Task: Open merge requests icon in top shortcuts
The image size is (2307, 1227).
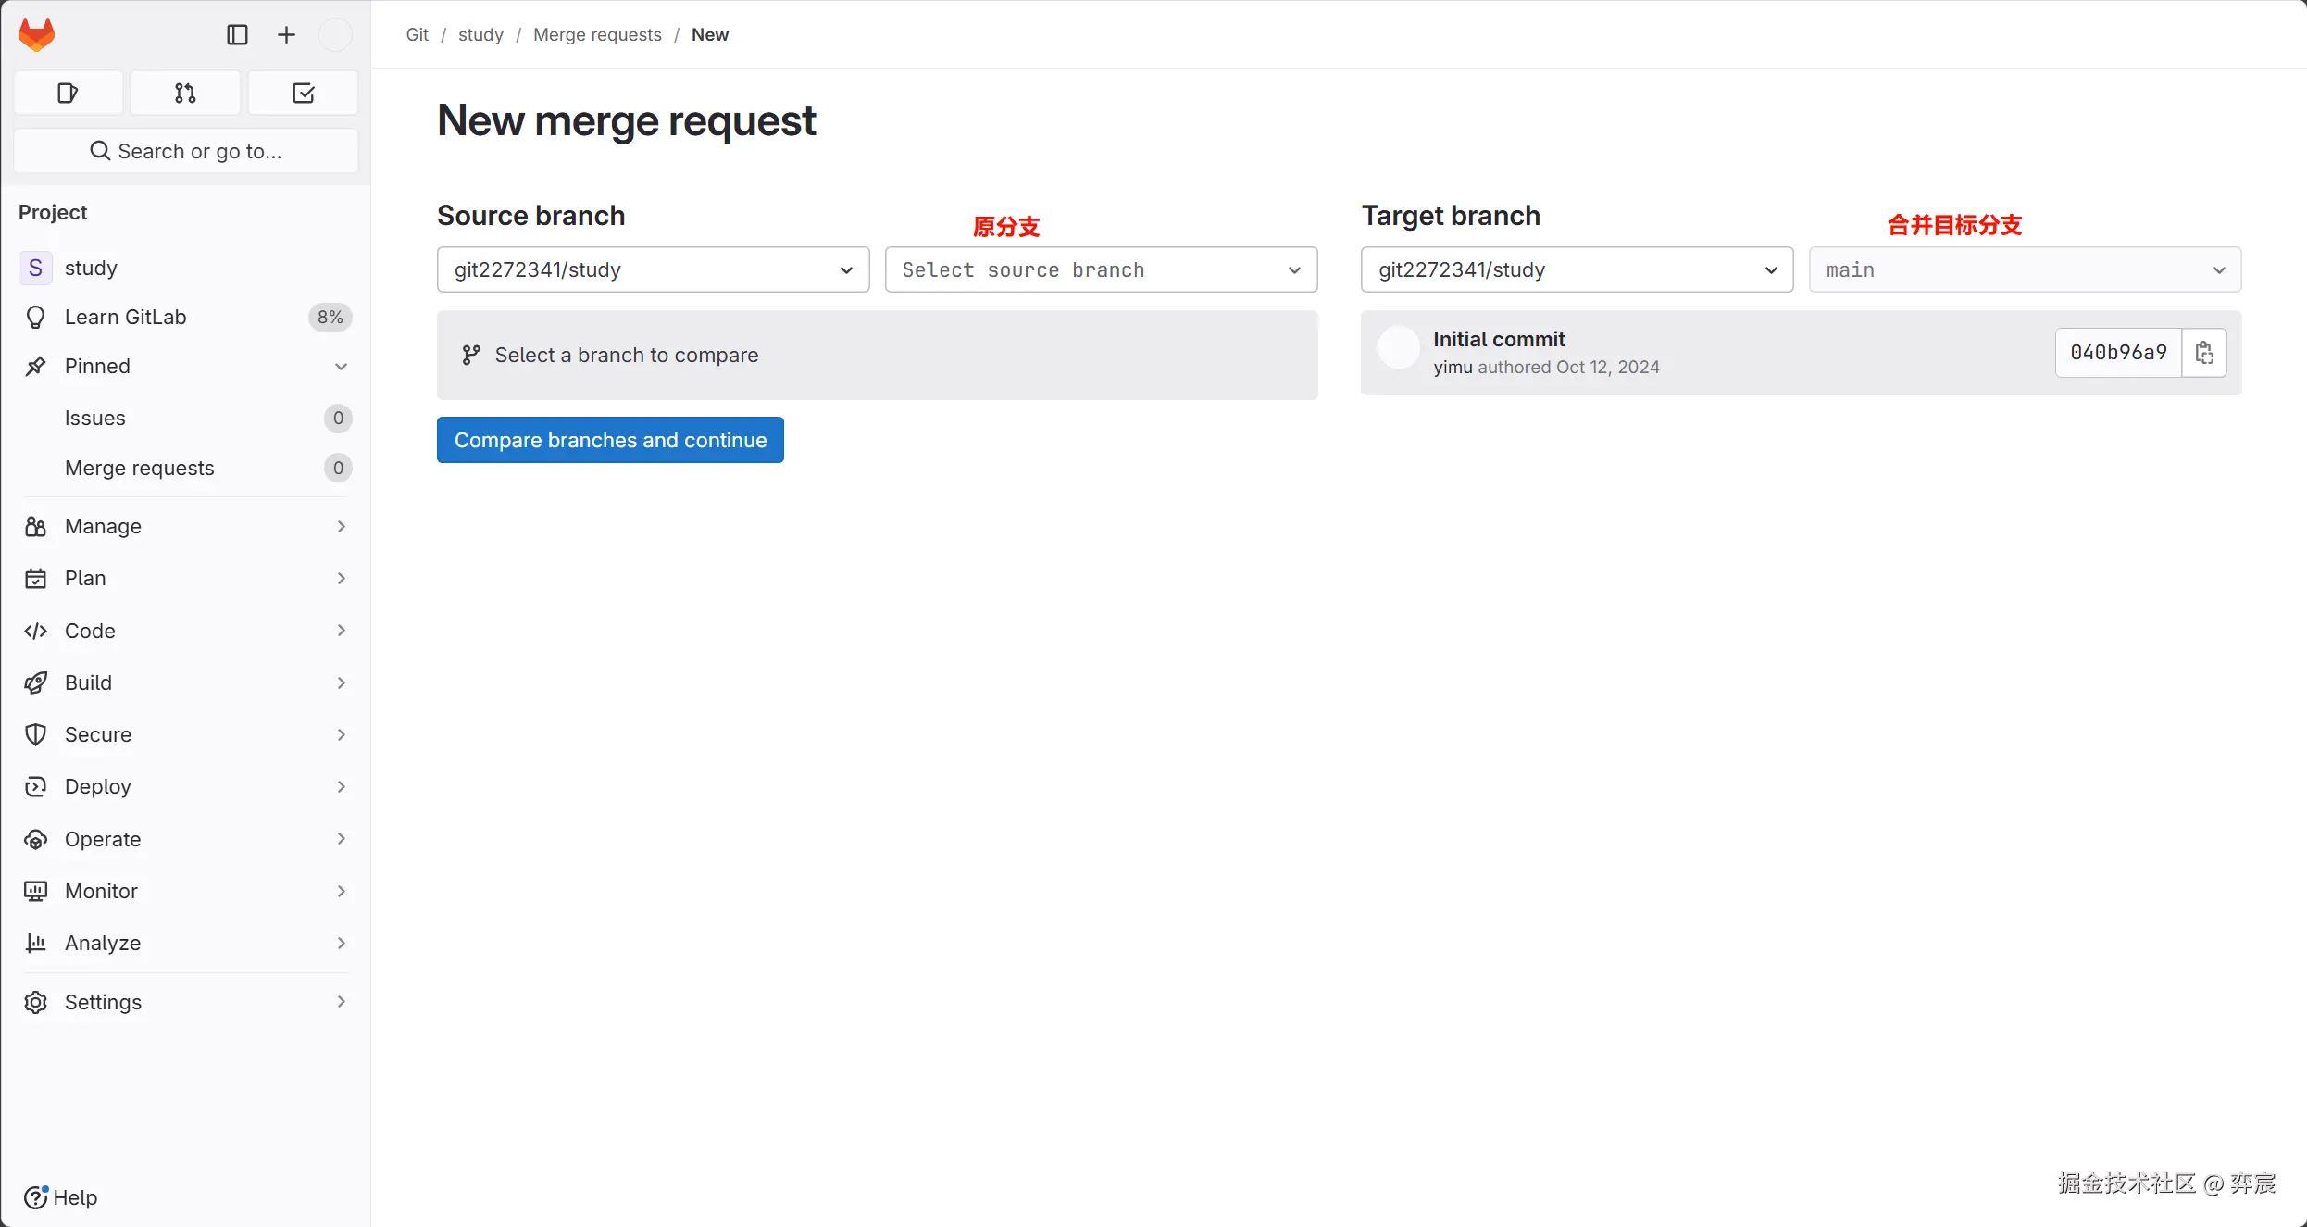Action: coord(185,93)
